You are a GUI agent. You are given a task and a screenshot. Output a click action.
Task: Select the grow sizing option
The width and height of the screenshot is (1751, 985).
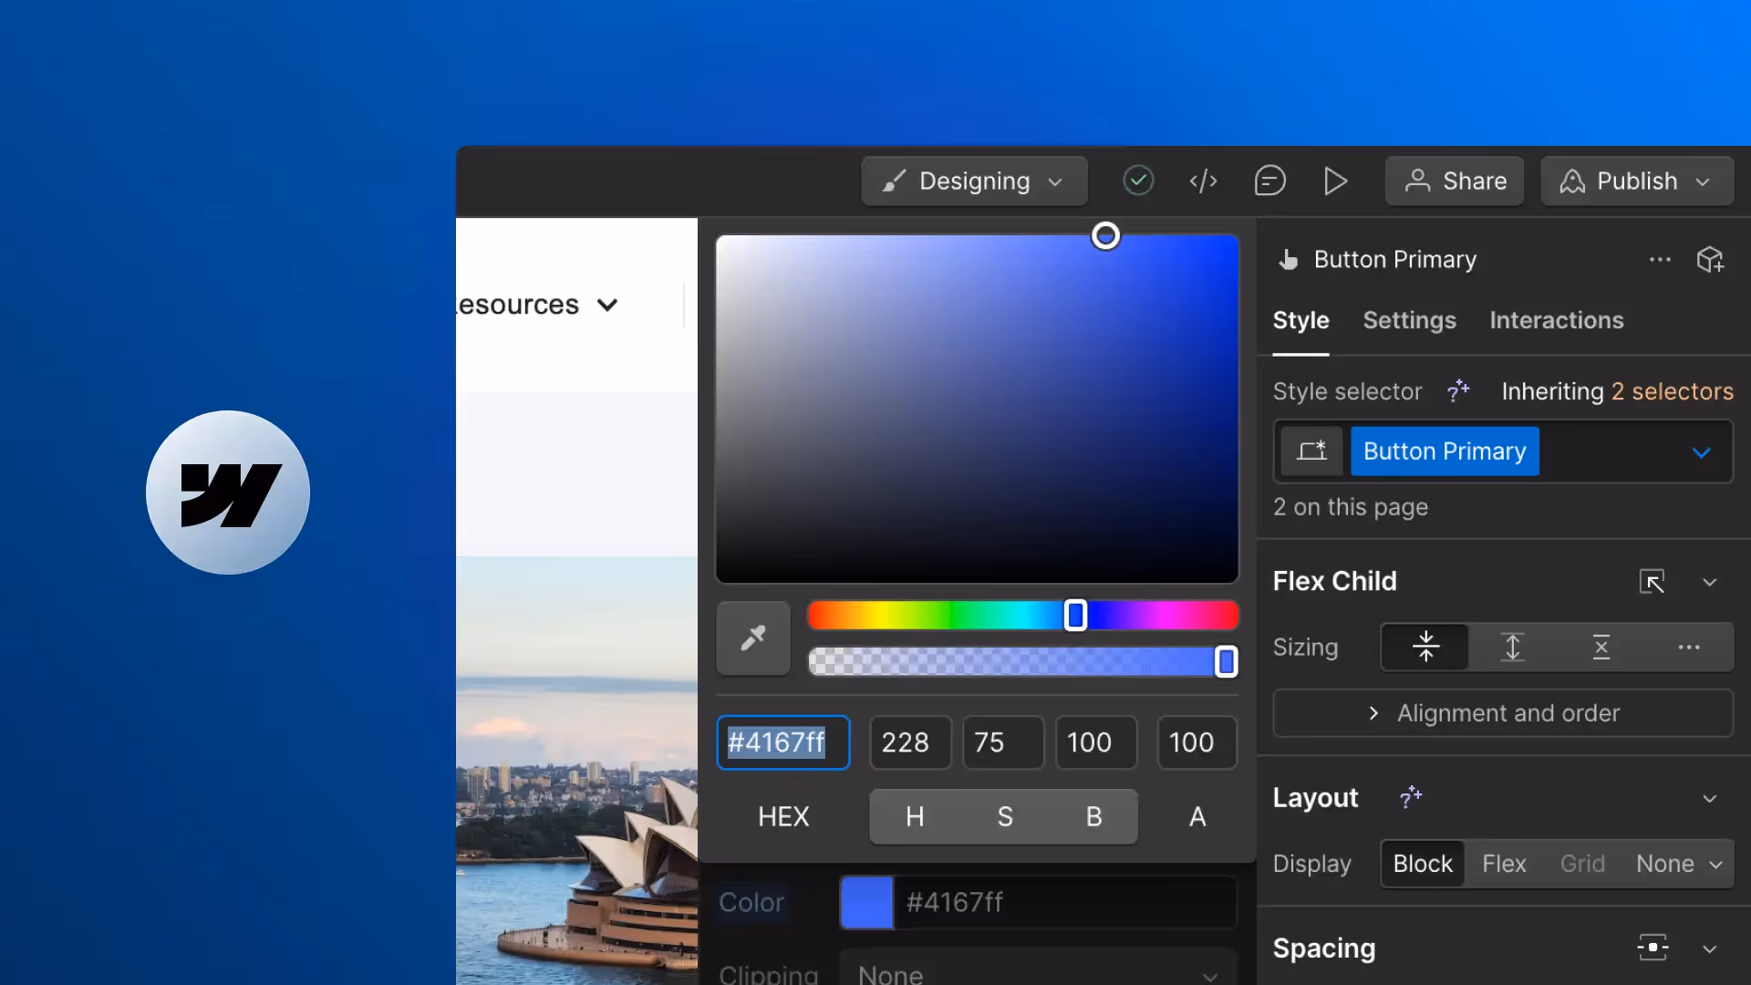pos(1512,648)
